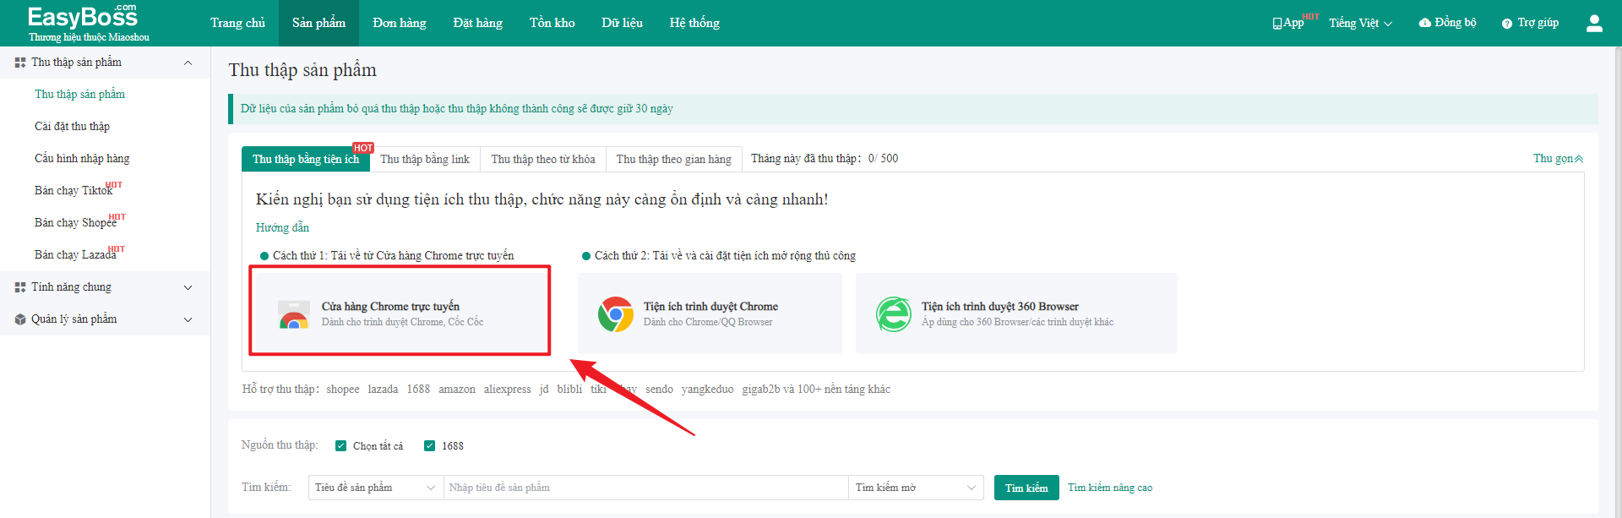This screenshot has height=518, width=1622.
Task: Click the "shopee" supported platform text
Action: [343, 390]
